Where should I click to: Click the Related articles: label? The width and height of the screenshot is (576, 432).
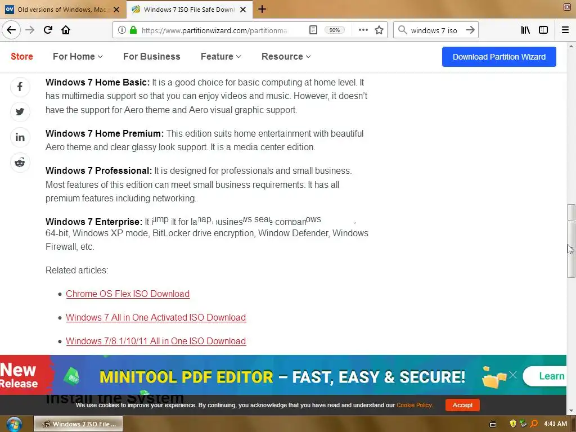(x=76, y=271)
